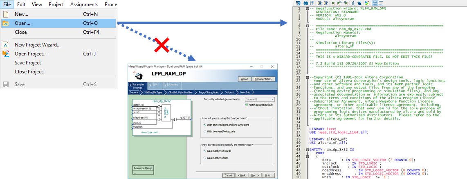Collapse the copyright fold at line 21
The height and width of the screenshot is (179, 467).
(307, 77)
